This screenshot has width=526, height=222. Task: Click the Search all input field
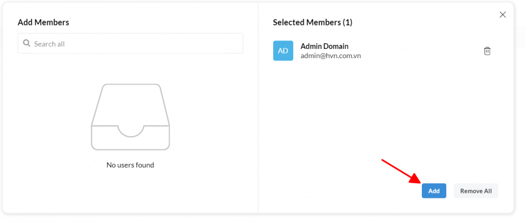pos(130,43)
